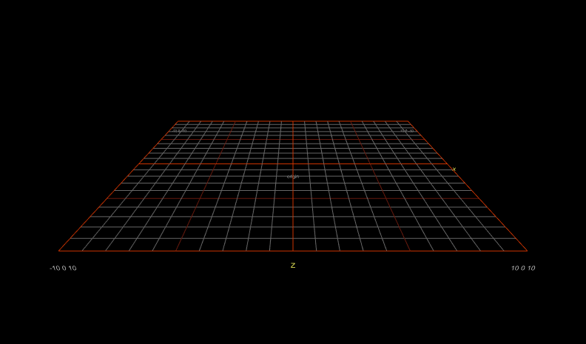The width and height of the screenshot is (586, 344).
Task: Click where left red line meets near grid edge
Action: [x=176, y=251]
